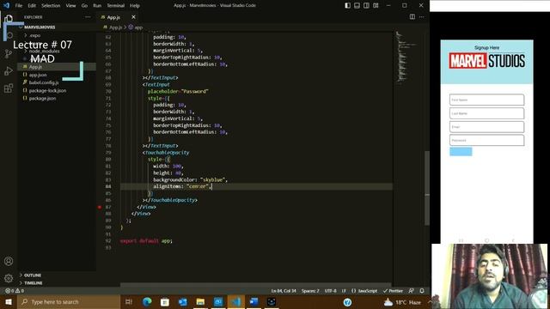This screenshot has width=550, height=309.
Task: Toggle the bottom panel layout icon
Action: (x=357, y=6)
